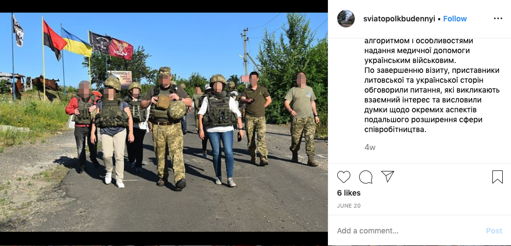Click the helmet held by the soldier

coord(177,110)
